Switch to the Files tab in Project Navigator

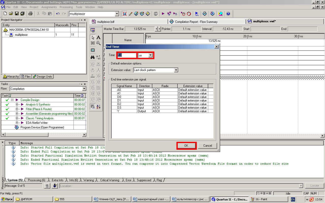[x=26, y=77]
